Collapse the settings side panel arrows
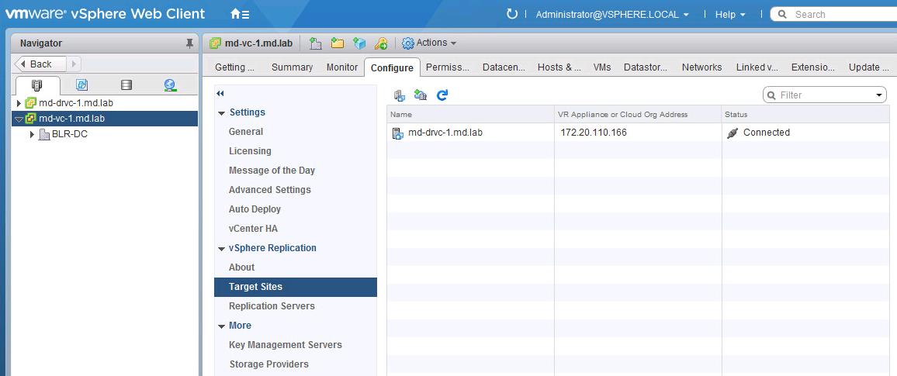Image resolution: width=897 pixels, height=376 pixels. point(220,94)
